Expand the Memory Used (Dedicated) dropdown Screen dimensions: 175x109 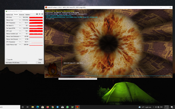20,37
